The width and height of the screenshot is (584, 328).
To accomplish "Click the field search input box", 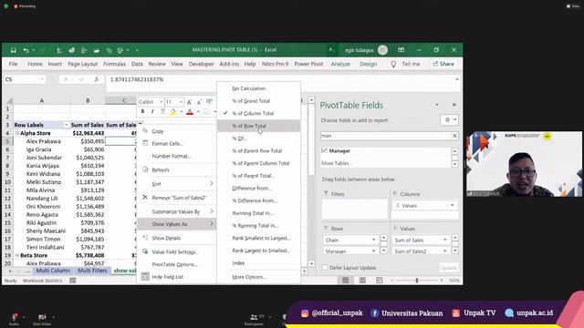I will coord(385,136).
